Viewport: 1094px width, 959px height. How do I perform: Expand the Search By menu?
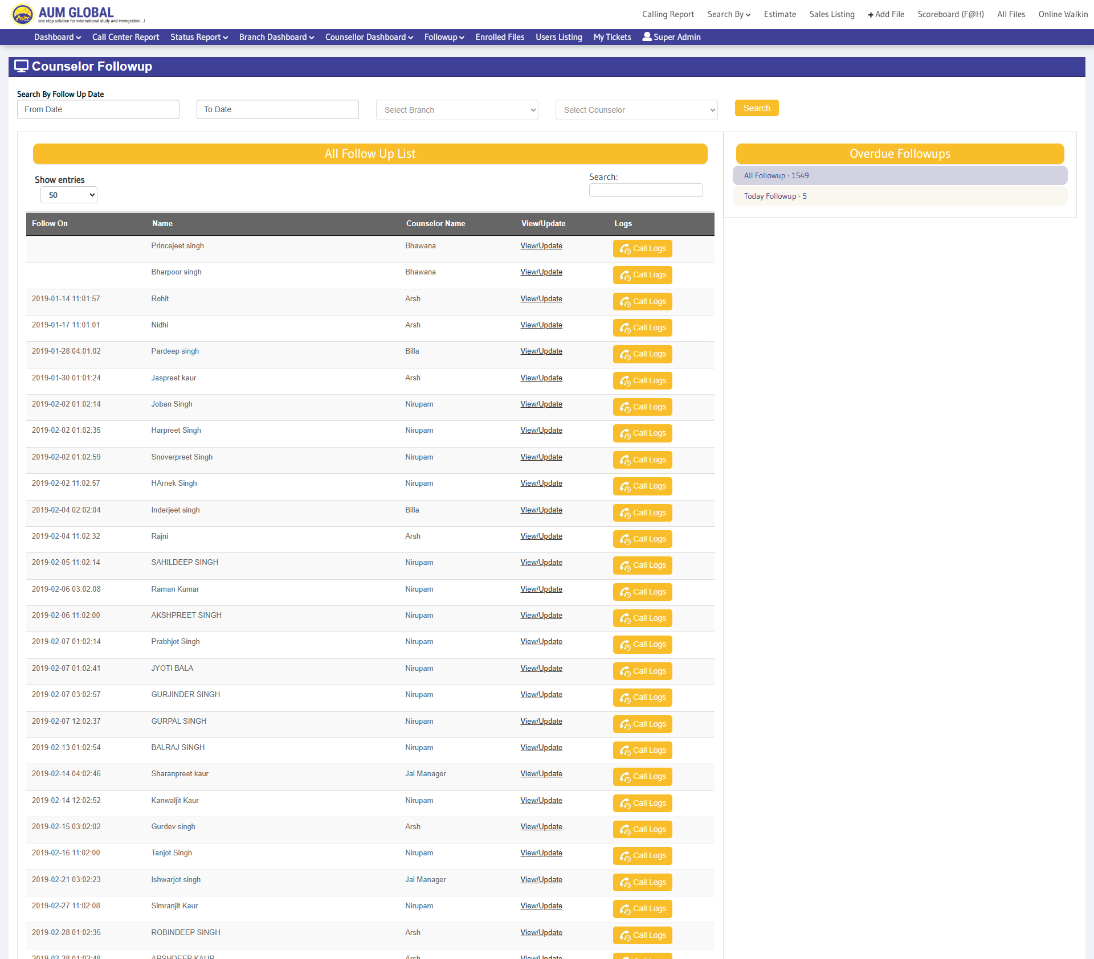(729, 14)
